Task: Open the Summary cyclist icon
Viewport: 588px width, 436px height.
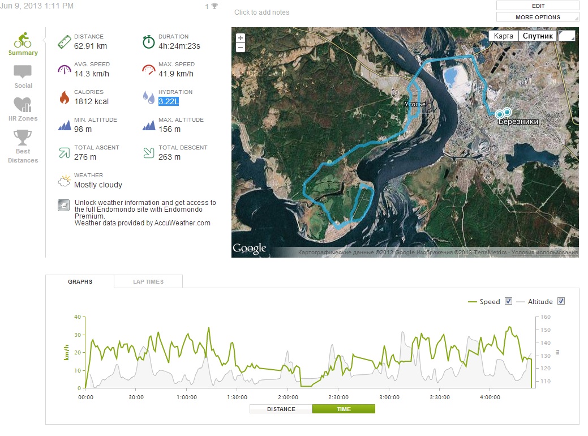Action: [23, 40]
